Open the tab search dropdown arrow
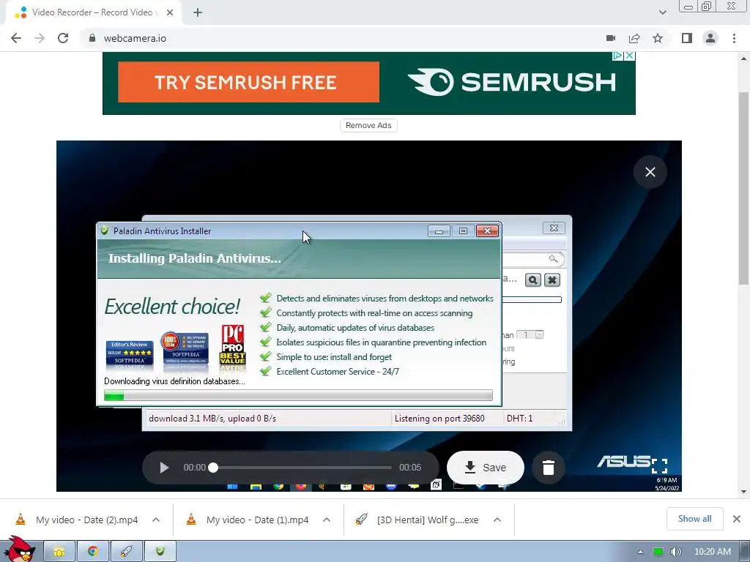750x562 pixels. (662, 12)
